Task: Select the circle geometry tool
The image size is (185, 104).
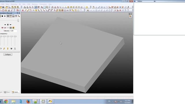Action: point(3,10)
